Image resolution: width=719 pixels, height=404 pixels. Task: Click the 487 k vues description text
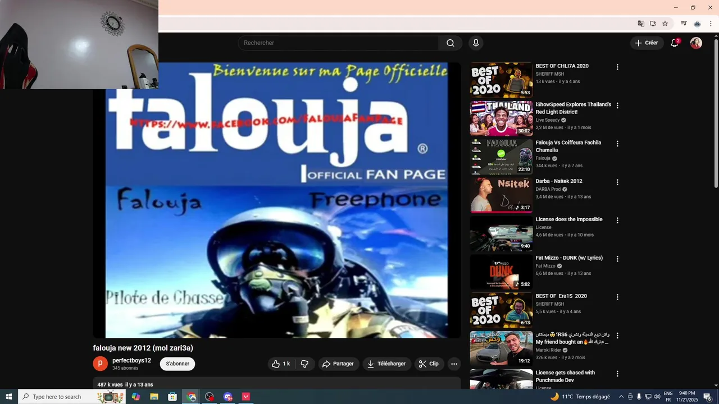coord(125,385)
